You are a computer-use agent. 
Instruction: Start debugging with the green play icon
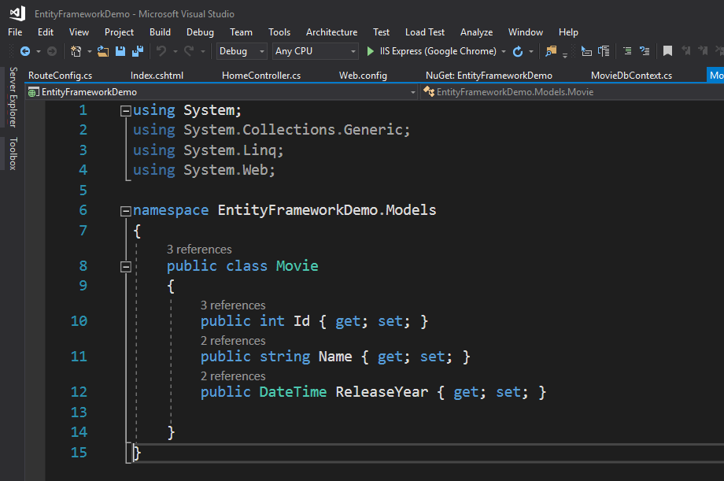371,51
